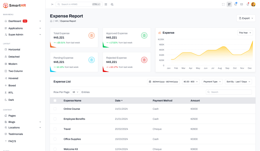Click the HR breadcrumb link
The height and width of the screenshot is (151, 260).
pyautogui.click(x=56, y=21)
